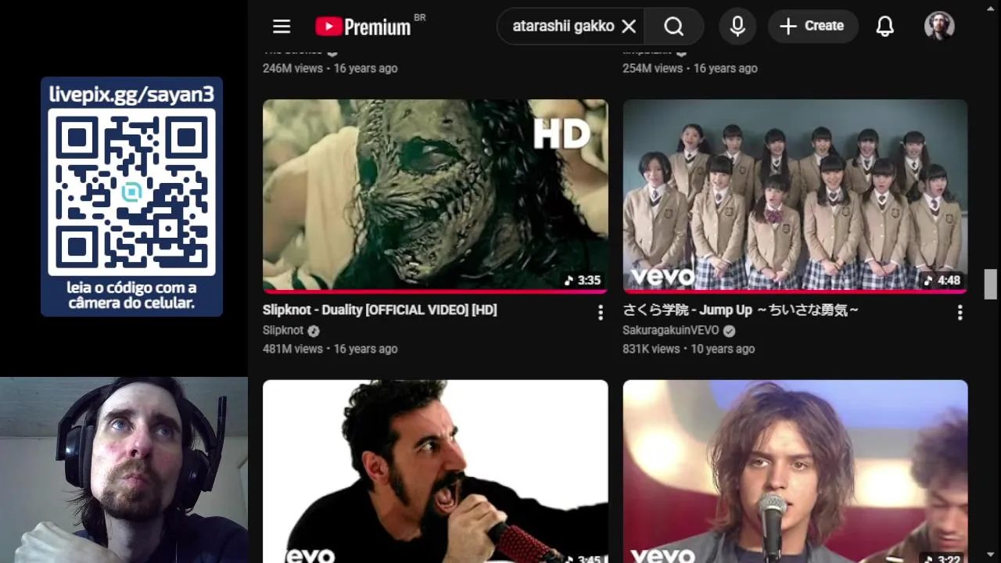Clear the search query with X
The height and width of the screenshot is (563, 1001).
coord(629,27)
